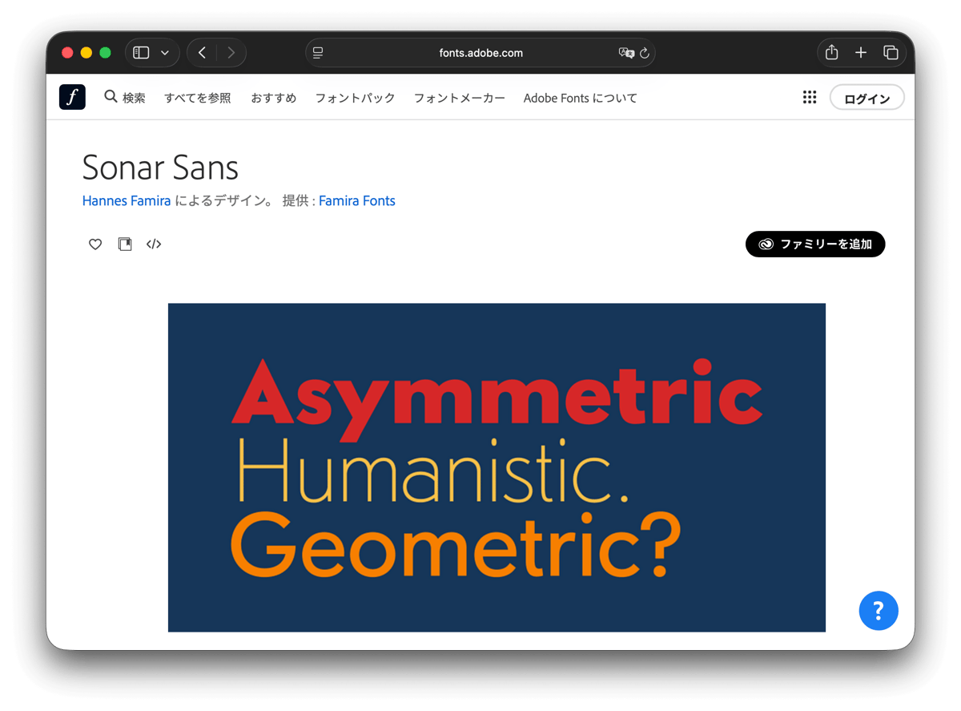The height and width of the screenshot is (711, 961).
Task: Close the Safari window with the red button
Action: pyautogui.click(x=68, y=53)
